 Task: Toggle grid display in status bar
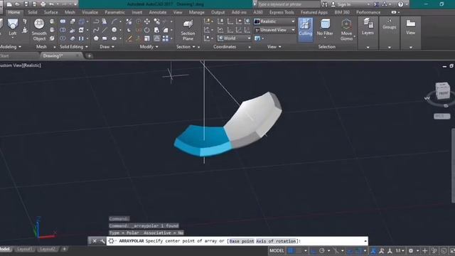[291, 250]
